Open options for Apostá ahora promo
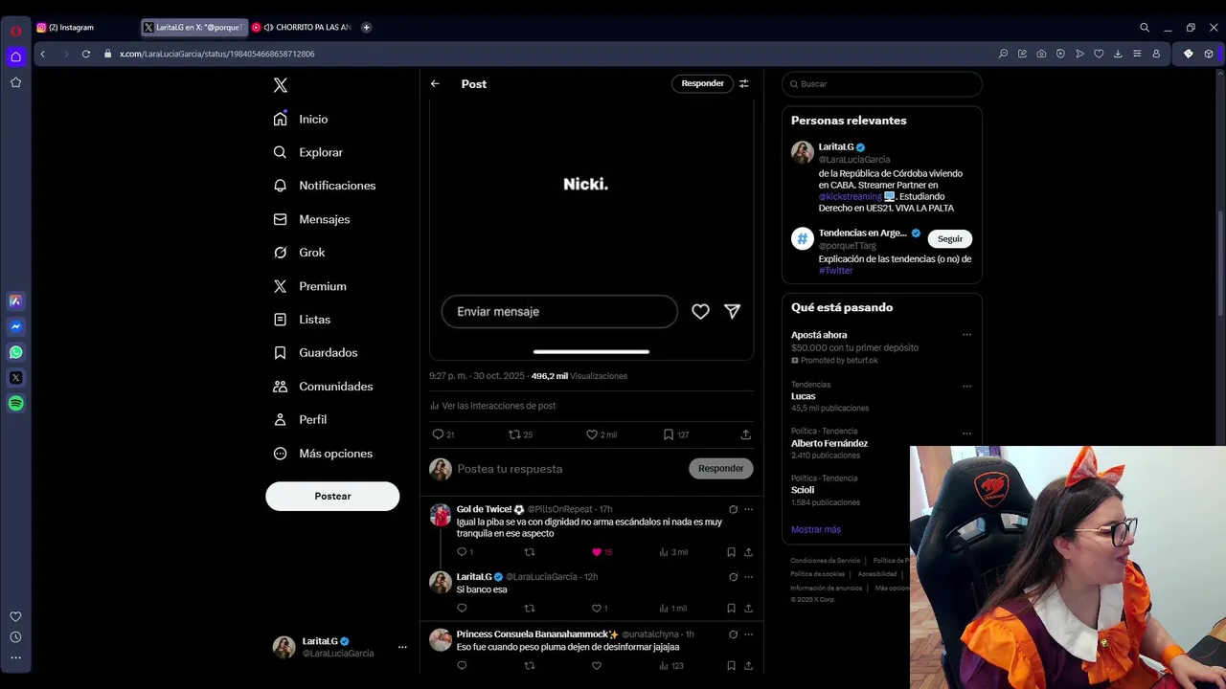This screenshot has height=689, width=1226. point(966,335)
